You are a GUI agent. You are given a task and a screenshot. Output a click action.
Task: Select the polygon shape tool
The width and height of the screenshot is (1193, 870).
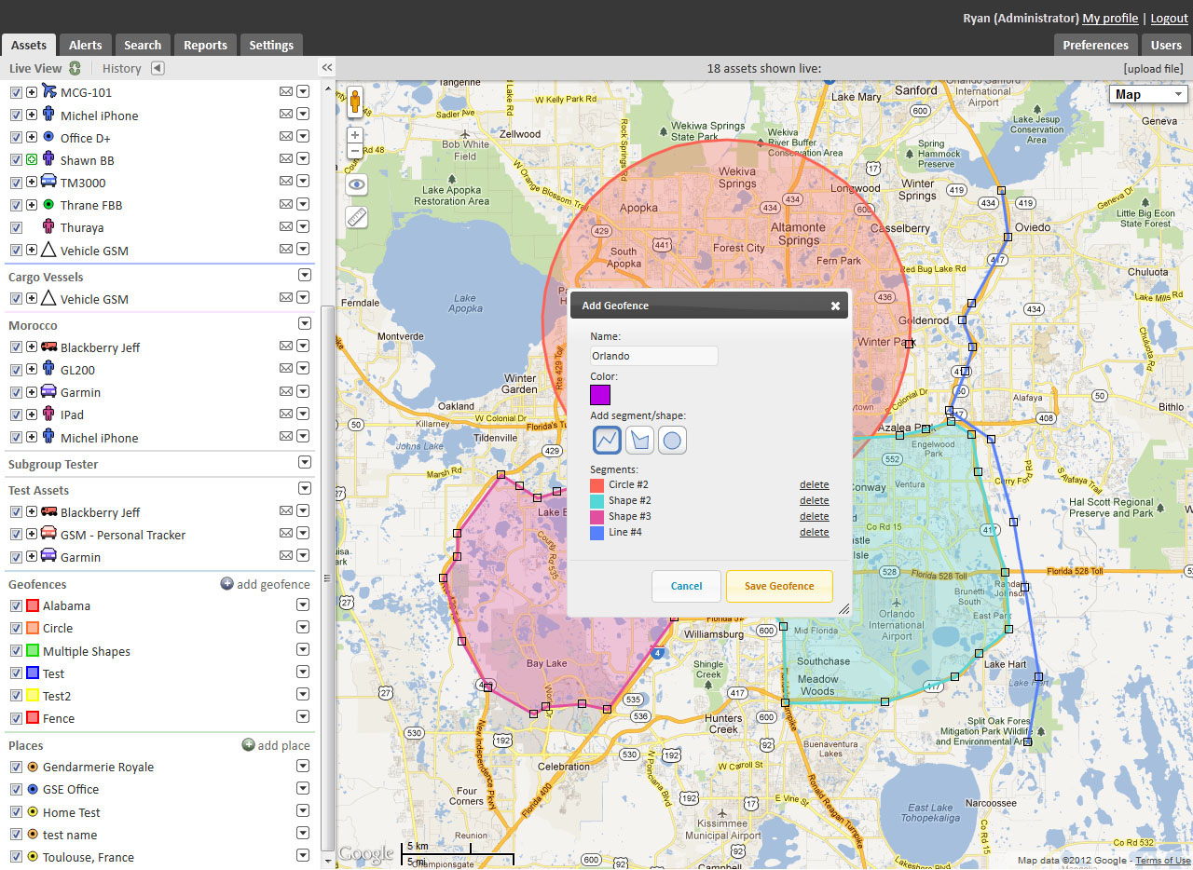[x=639, y=439]
